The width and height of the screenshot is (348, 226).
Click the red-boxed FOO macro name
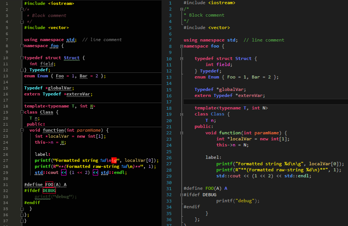[49, 184]
